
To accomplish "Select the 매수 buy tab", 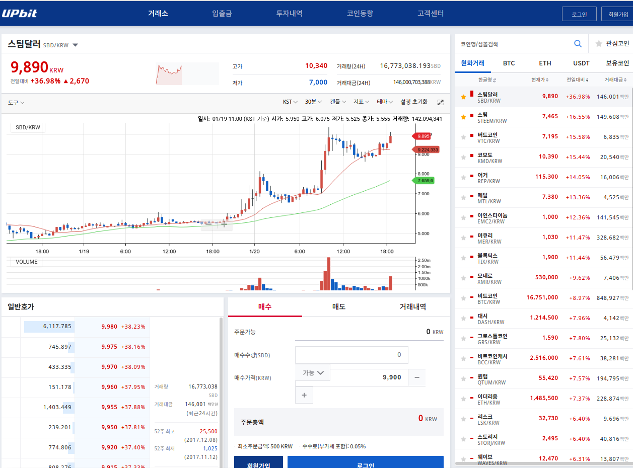I will click(x=265, y=307).
